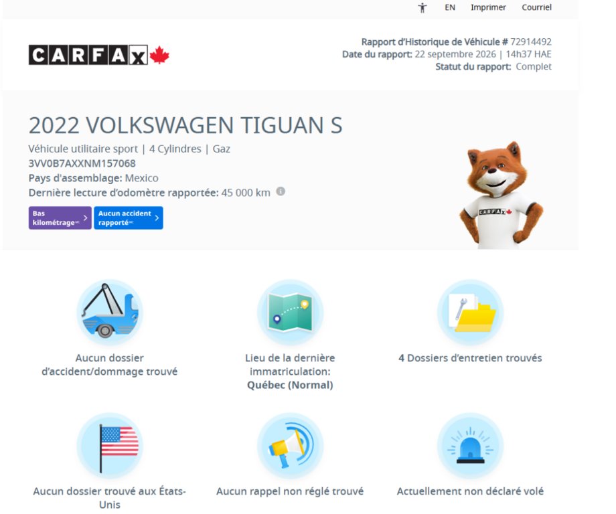Click the tow truck accident icon
Viewport: 616px width, 514px height.
pyautogui.click(x=110, y=312)
